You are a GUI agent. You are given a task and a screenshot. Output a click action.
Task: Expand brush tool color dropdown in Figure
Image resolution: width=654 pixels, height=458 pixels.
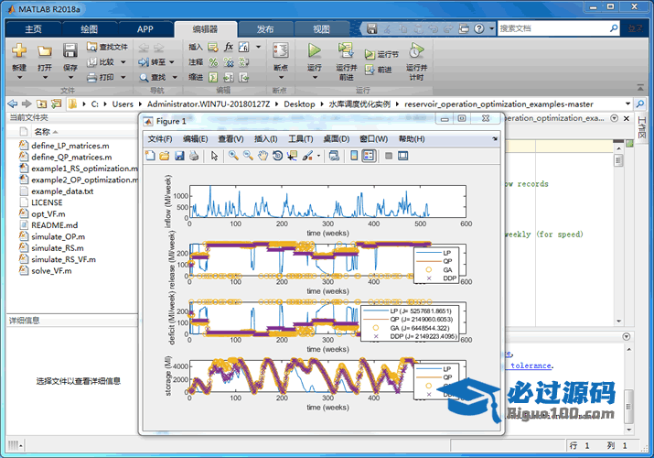coord(318,156)
